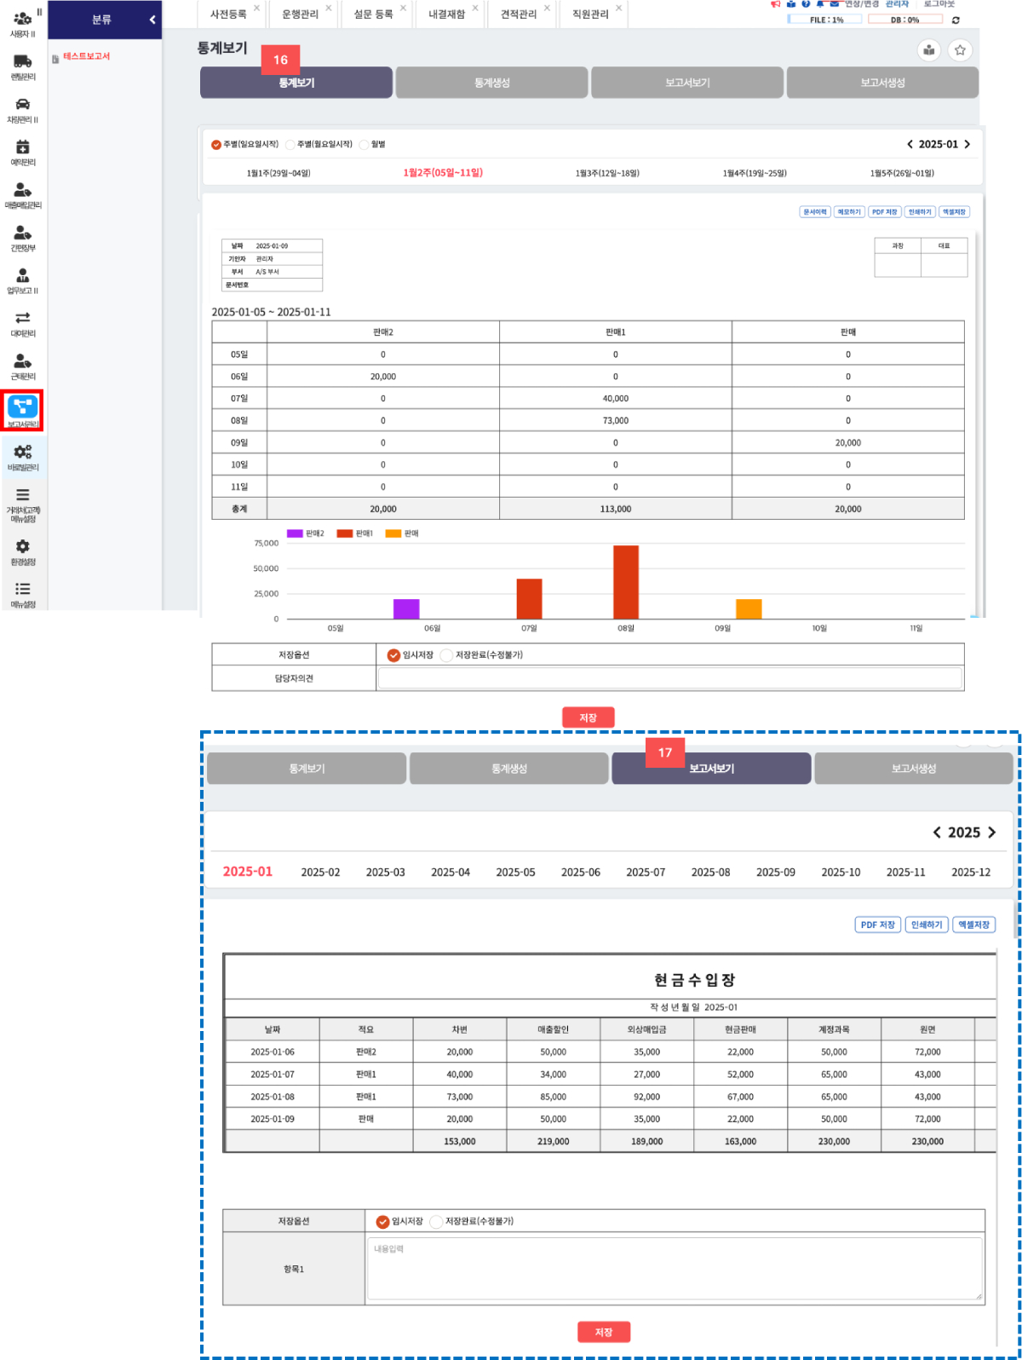1022x1360 pixels.
Task: Open the 근태관리 sidebar menu
Action: coord(23,366)
